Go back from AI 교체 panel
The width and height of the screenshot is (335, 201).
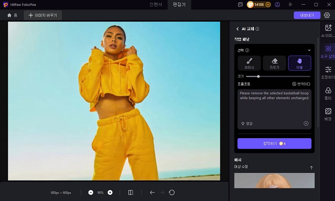tap(238, 29)
